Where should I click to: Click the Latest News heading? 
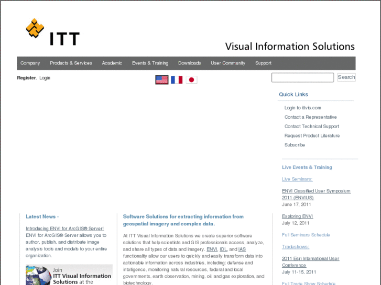tap(42, 216)
